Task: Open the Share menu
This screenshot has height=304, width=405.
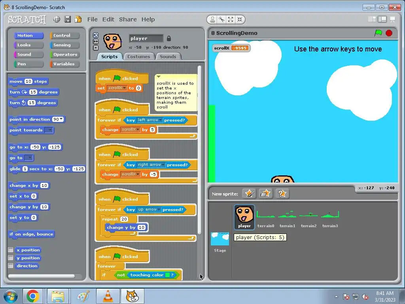Action: coord(128,19)
